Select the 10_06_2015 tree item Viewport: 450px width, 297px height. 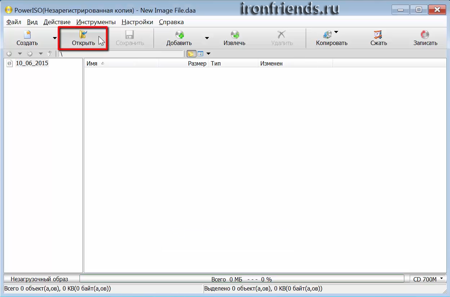click(32, 63)
